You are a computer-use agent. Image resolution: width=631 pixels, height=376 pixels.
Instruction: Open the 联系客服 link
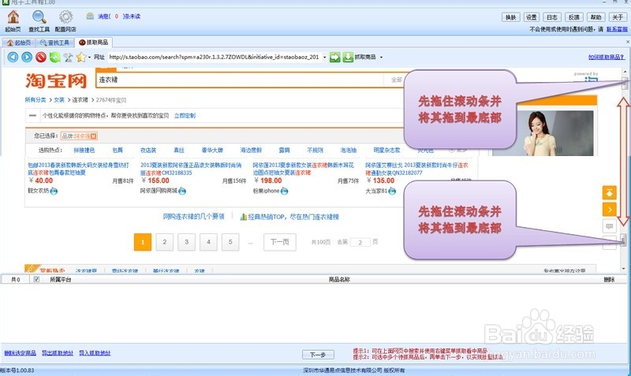click(x=617, y=29)
